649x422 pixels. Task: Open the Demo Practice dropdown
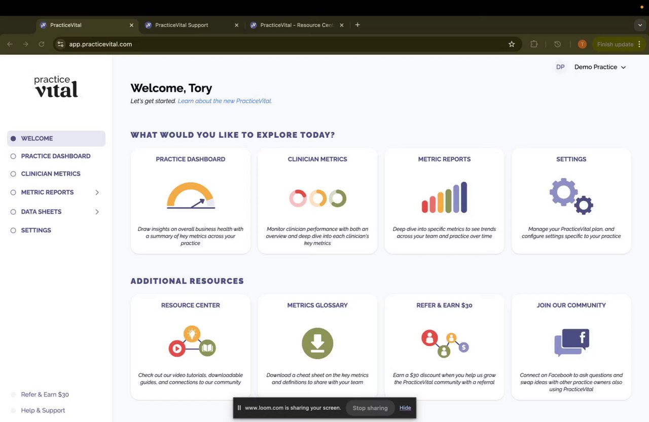(x=600, y=67)
